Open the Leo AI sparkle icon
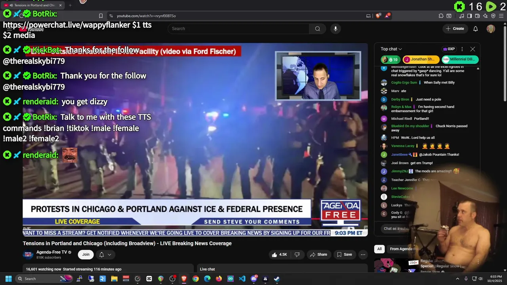This screenshot has width=507, height=285. pyautogui.click(x=485, y=16)
